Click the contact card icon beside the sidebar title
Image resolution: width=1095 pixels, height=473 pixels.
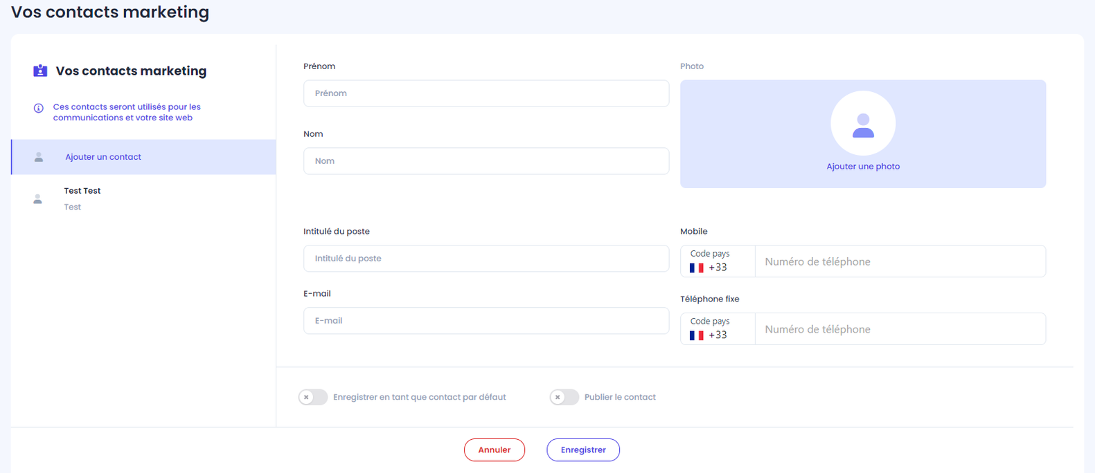(40, 71)
